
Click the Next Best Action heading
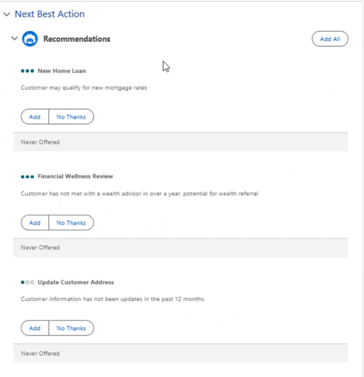(x=50, y=14)
